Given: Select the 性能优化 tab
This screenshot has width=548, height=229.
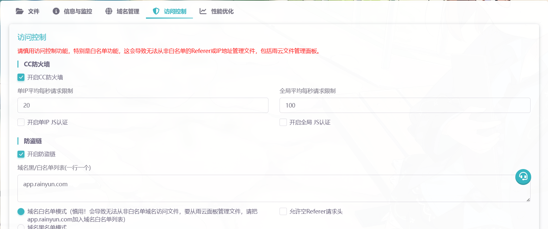Looking at the screenshot, I should [x=222, y=11].
